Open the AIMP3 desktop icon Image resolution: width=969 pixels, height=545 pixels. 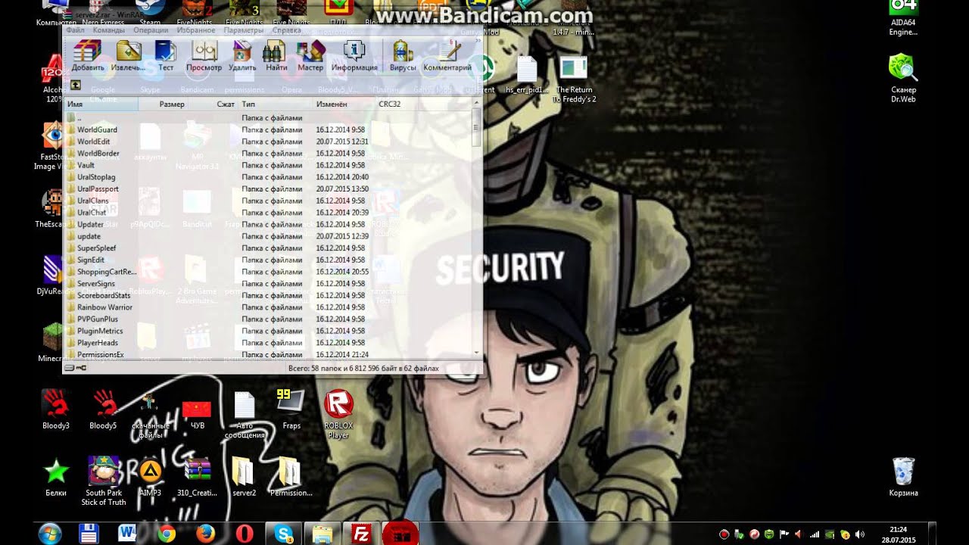point(150,477)
